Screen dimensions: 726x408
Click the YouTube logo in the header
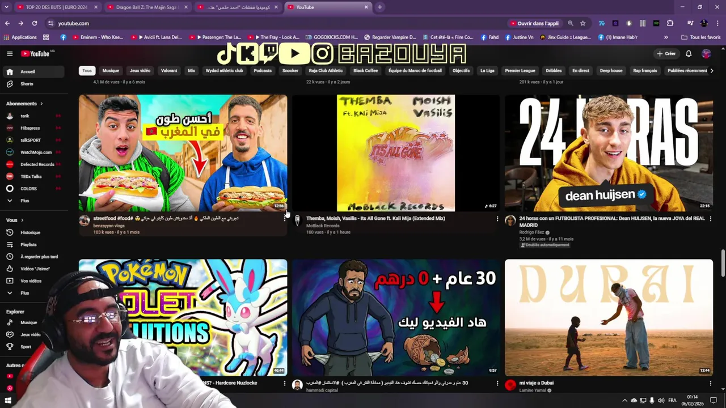(36, 54)
